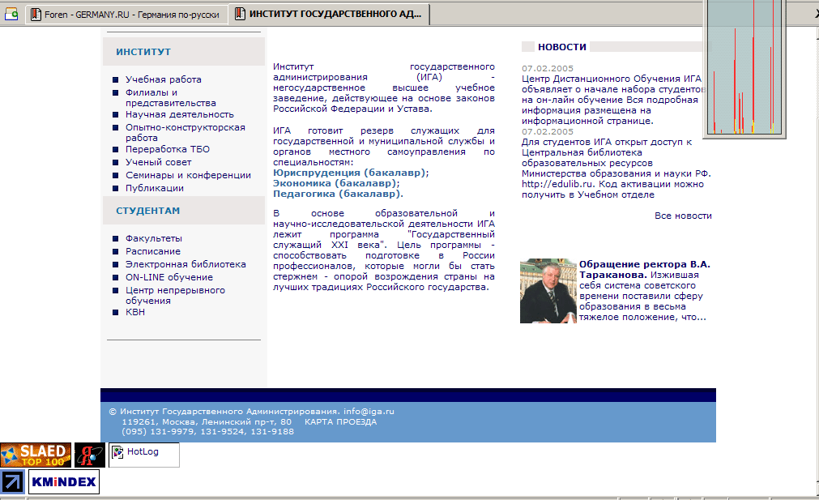Open the SLAED TOP 100 banner
819x500 pixels.
36,455
